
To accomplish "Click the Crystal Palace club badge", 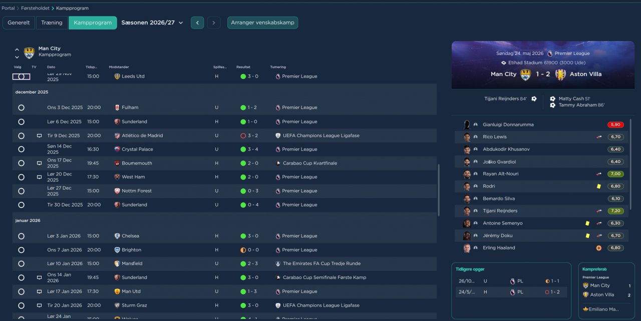I will click(x=117, y=149).
